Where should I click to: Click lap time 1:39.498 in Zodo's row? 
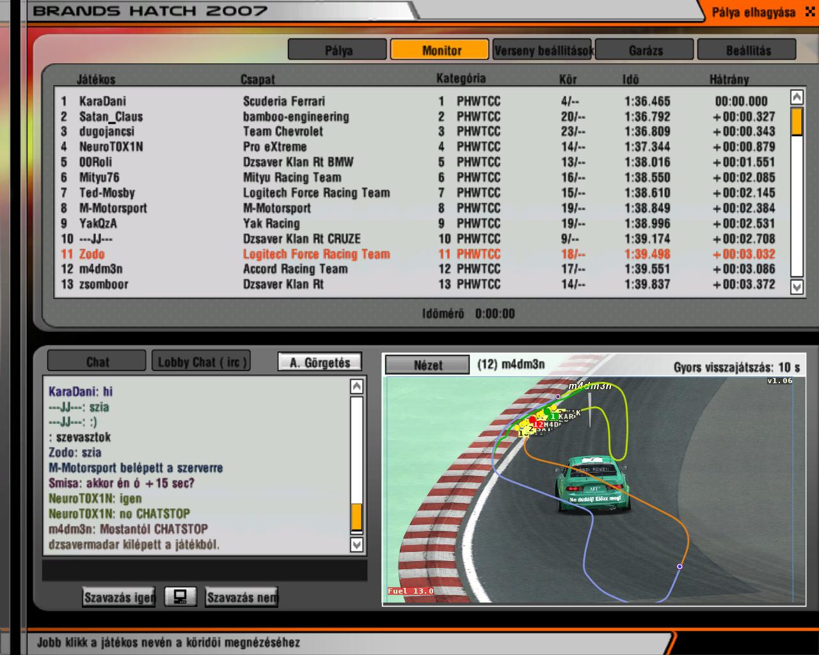click(647, 254)
